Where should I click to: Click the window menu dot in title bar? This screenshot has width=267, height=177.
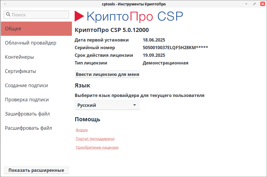[5, 4]
